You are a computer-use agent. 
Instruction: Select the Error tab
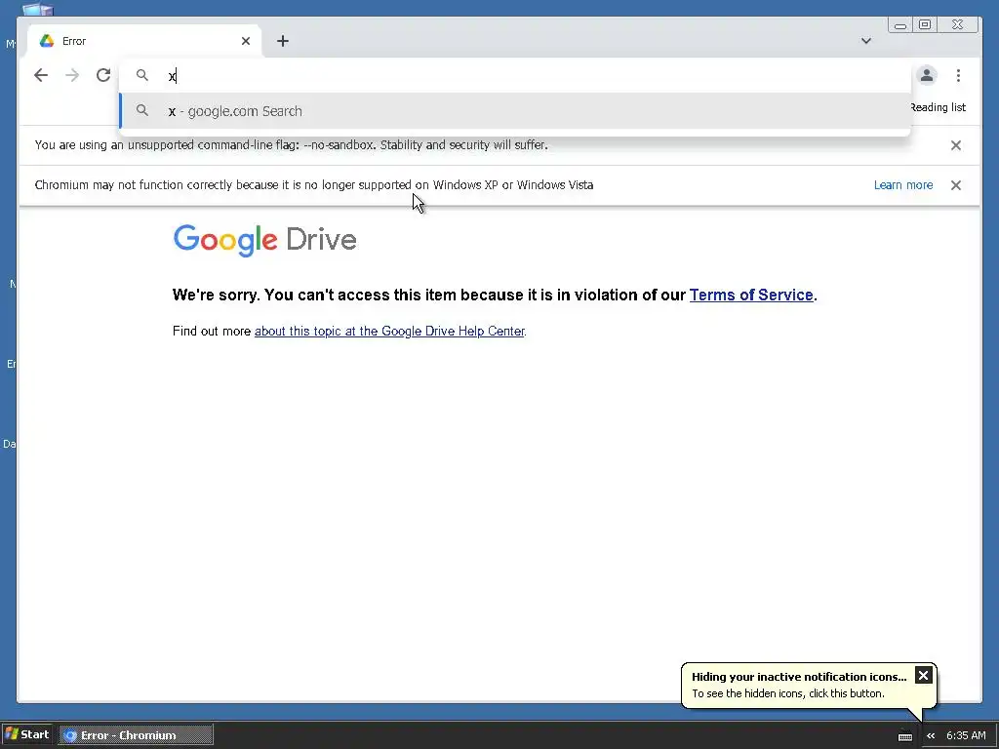tap(144, 41)
